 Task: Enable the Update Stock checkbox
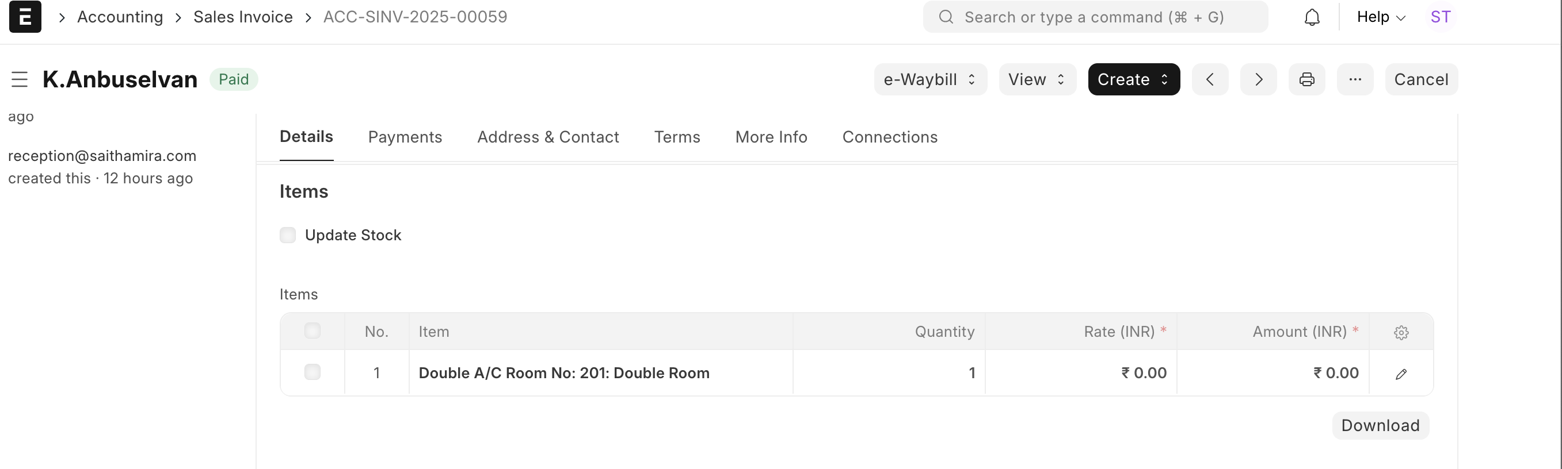click(288, 235)
